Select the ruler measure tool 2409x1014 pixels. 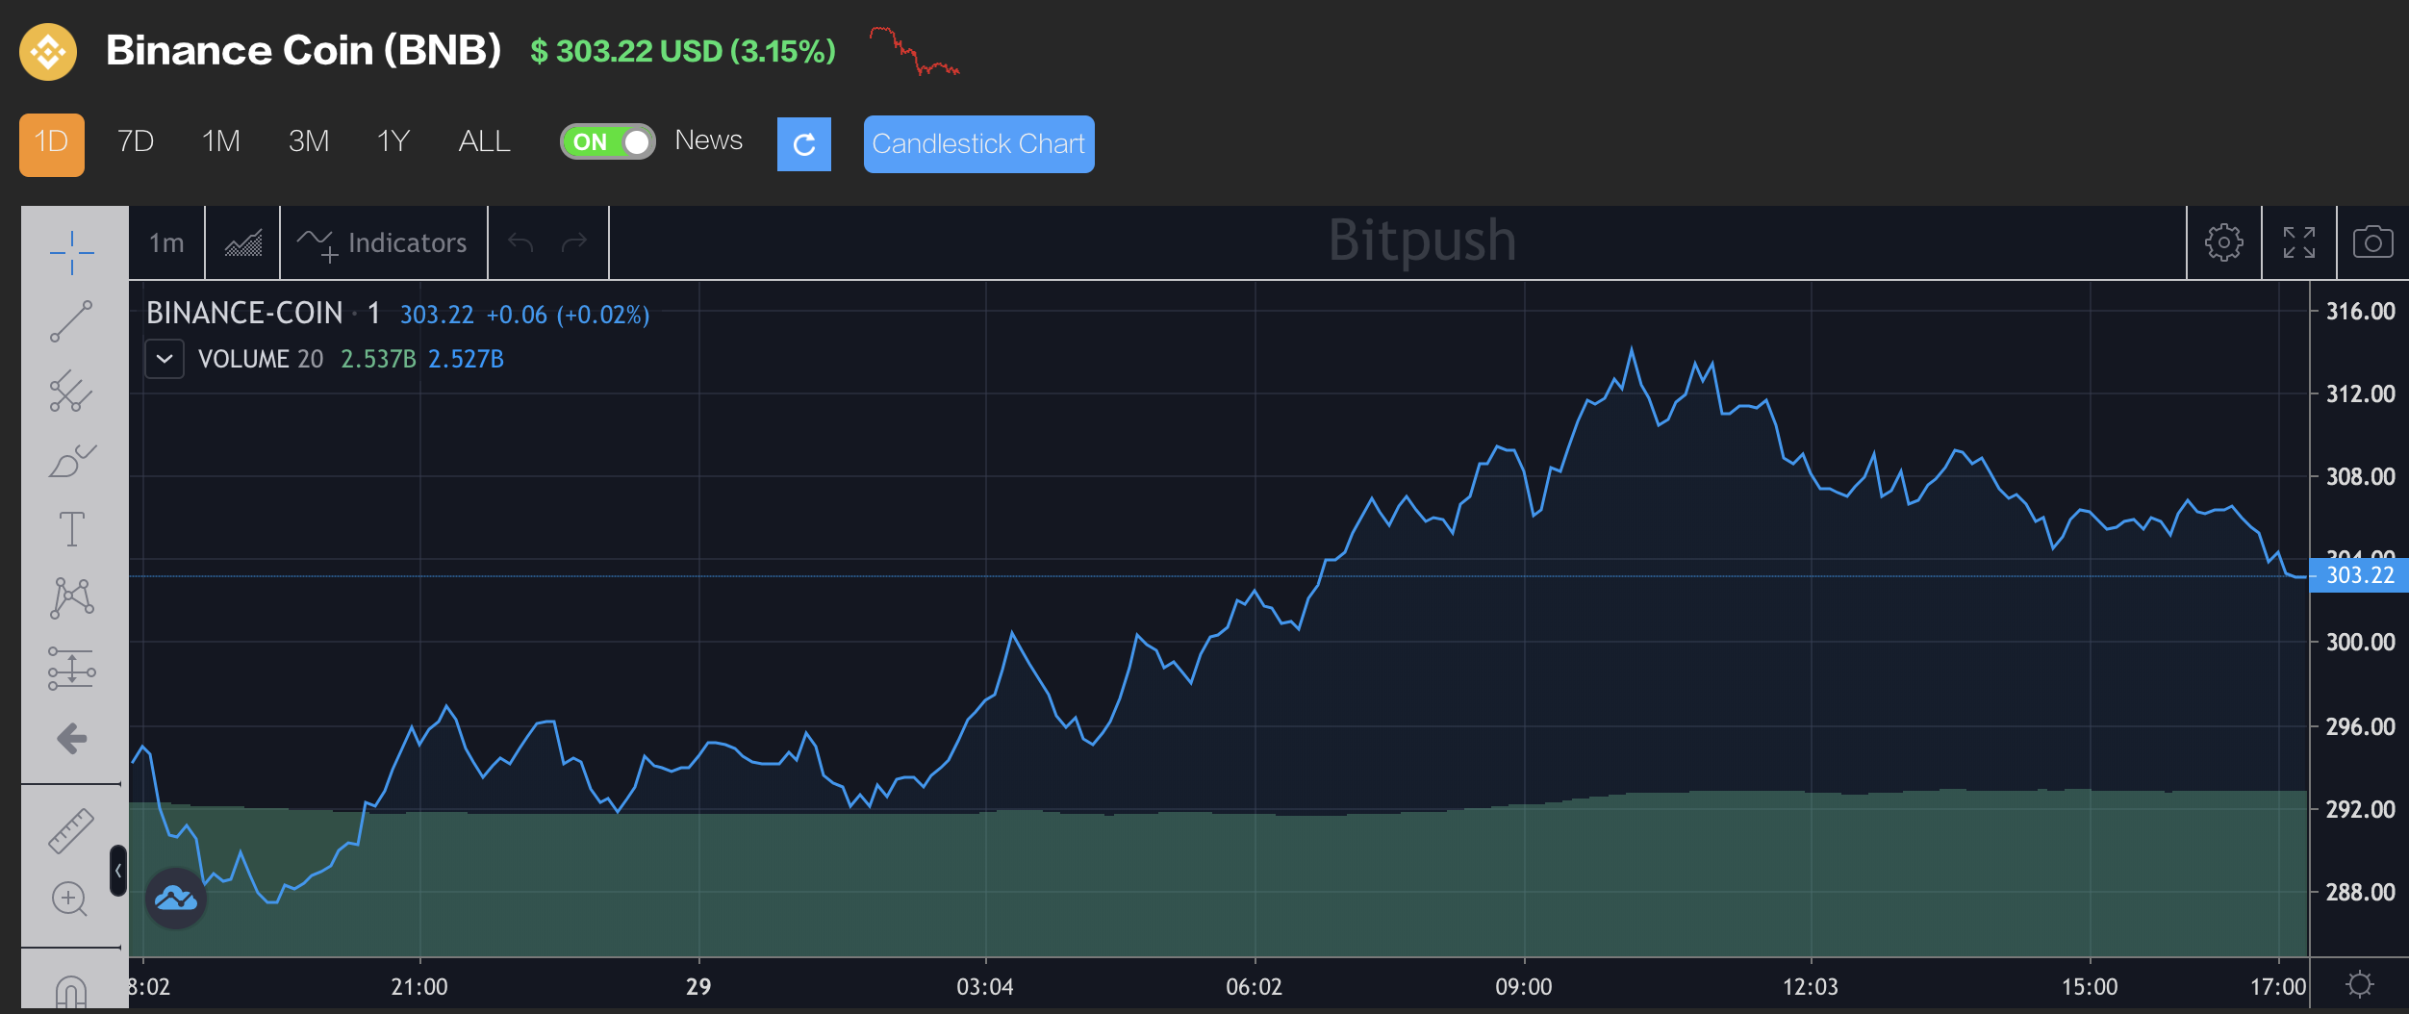point(71,831)
